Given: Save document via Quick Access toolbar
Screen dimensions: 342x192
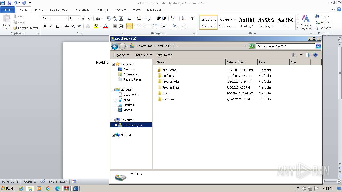Looking at the screenshot, I should coord(10,3).
